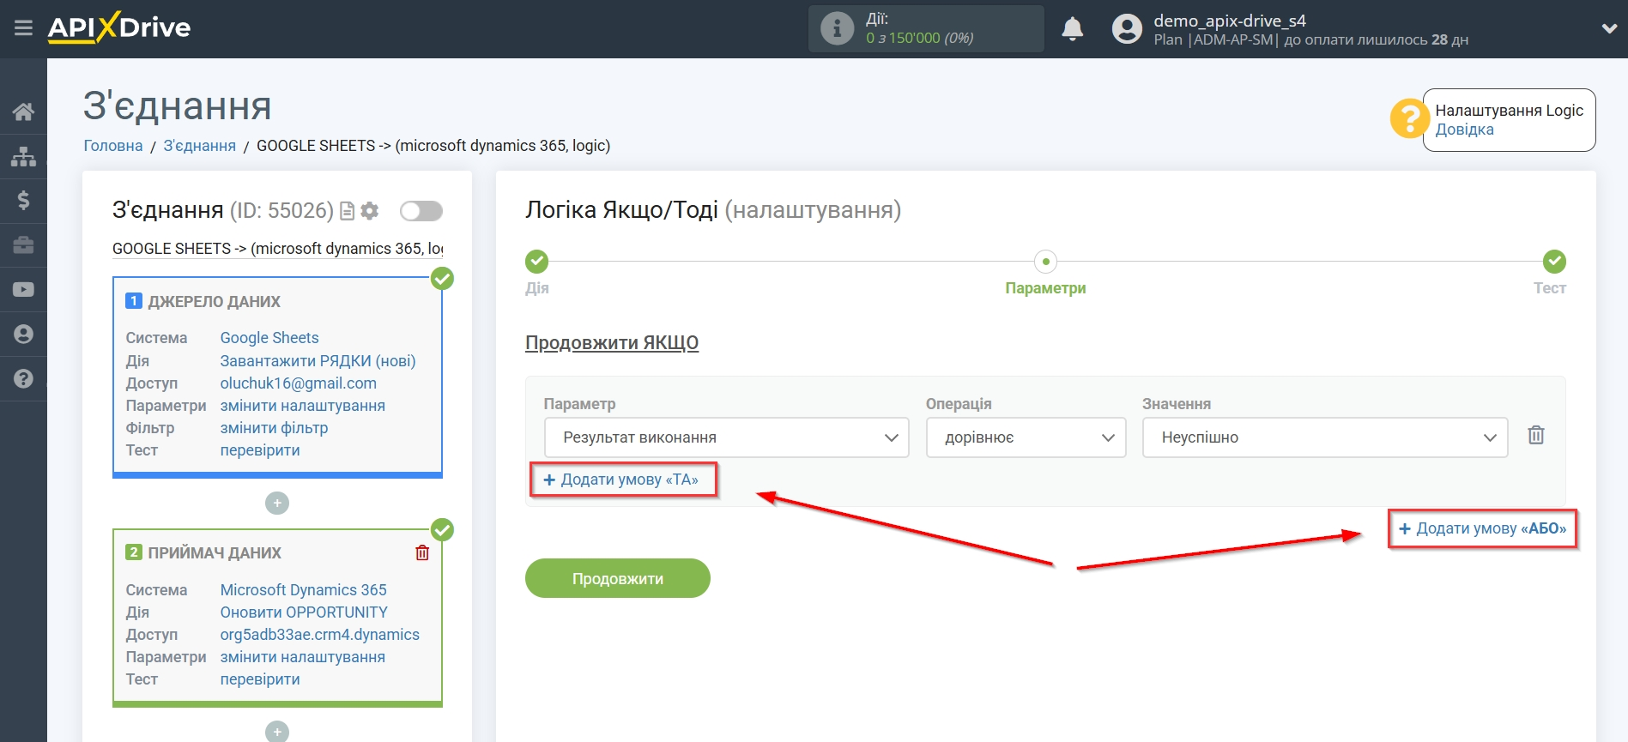Click Оновити OPPORTUNITY action link
Screen dimensions: 1628x742
[x=304, y=612]
